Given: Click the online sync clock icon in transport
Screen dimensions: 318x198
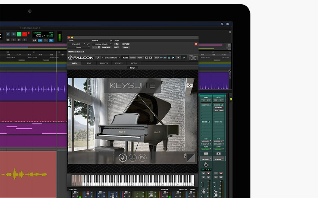Looking at the screenshot, I should (x=8, y=34).
